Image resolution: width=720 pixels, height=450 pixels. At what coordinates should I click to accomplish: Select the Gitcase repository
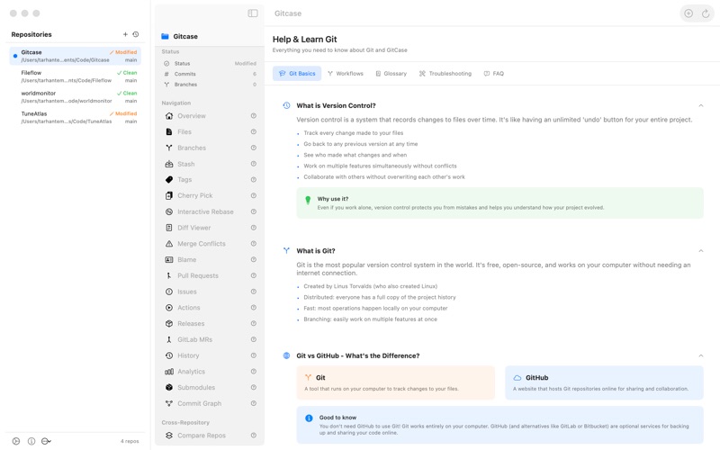[x=76, y=56]
